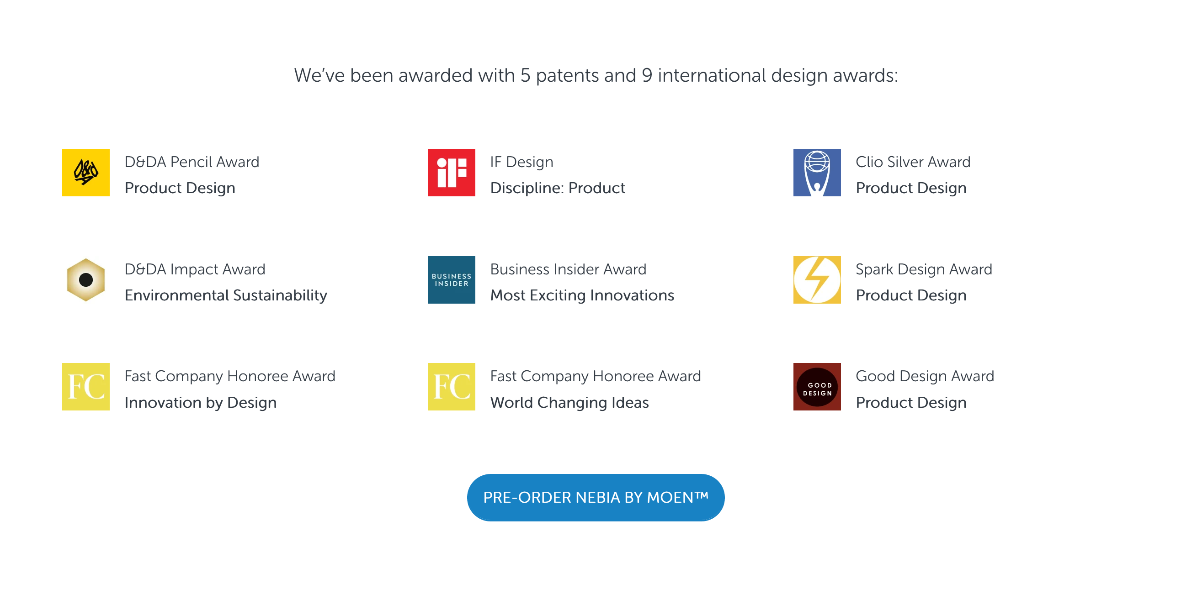Click the "Spark Design Award" title text
This screenshot has width=1192, height=589.
(x=924, y=269)
